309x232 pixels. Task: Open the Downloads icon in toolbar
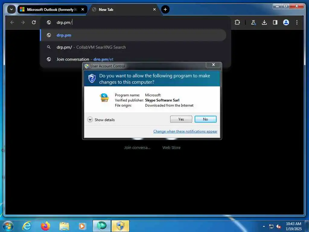[264, 22]
